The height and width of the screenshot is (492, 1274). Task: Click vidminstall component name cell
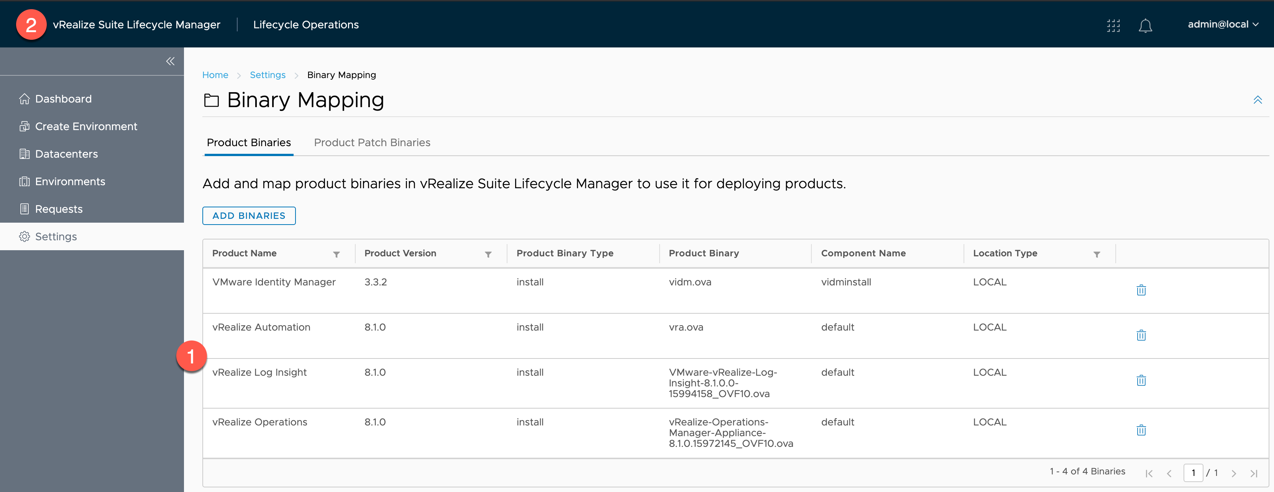(846, 282)
